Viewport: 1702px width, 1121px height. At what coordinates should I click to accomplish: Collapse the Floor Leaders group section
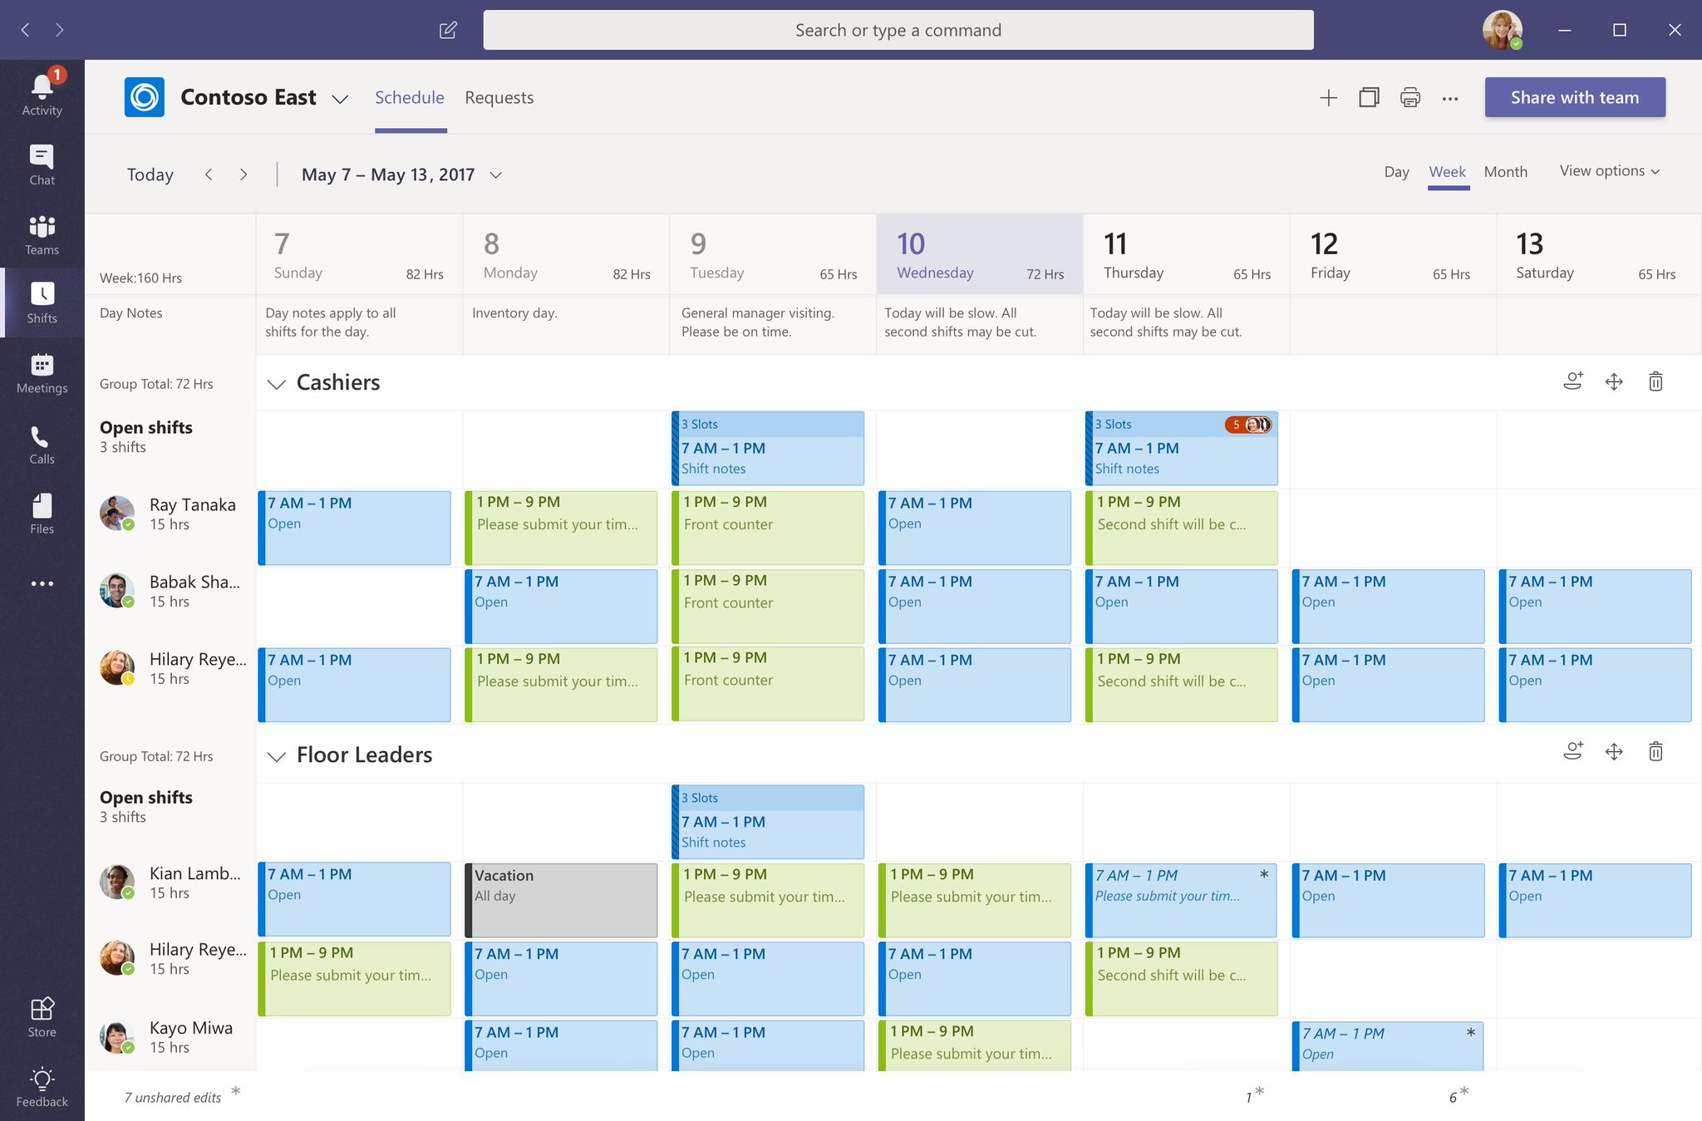[277, 755]
